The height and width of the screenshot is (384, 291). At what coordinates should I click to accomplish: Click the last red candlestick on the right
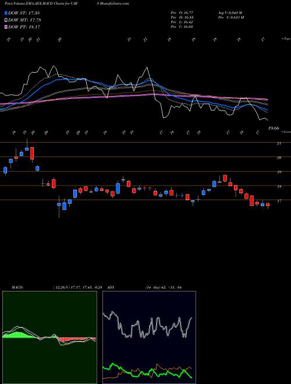(x=268, y=204)
